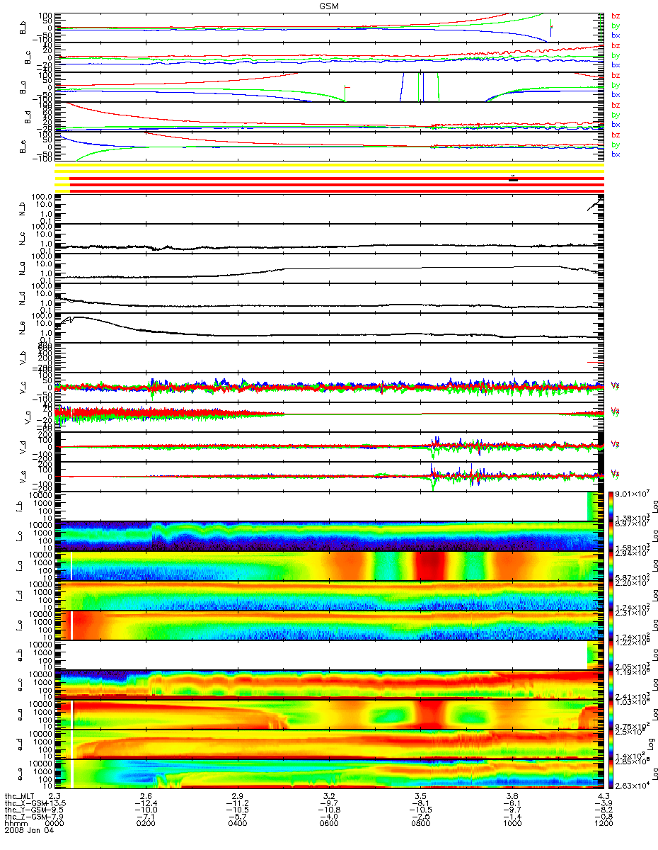
Task: Click inside the e_c electron spectrogram plot
Action: click(x=330, y=685)
